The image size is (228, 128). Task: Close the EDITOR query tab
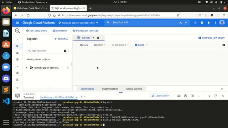pyautogui.click(x=98, y=38)
